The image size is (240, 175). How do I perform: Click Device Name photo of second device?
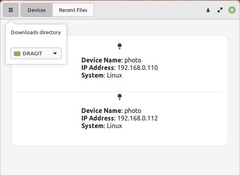[111, 111]
